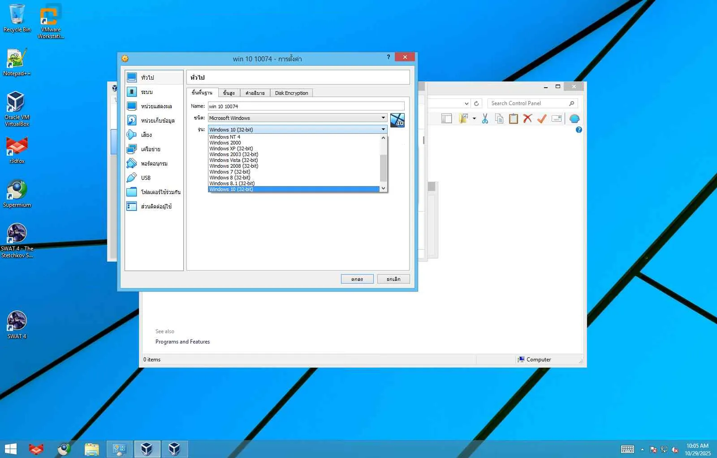Click the version list scroll-down arrow
Image resolution: width=717 pixels, height=458 pixels.
pyautogui.click(x=383, y=189)
